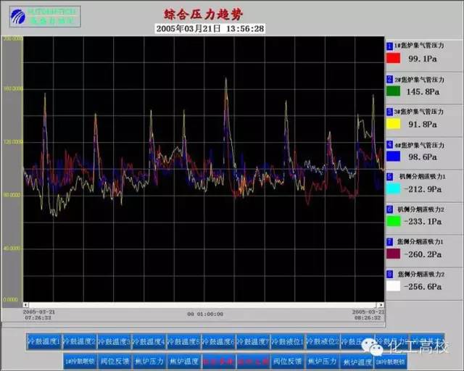Click the scrollbar left arrow under the chart
The image size is (464, 371).
point(26,305)
